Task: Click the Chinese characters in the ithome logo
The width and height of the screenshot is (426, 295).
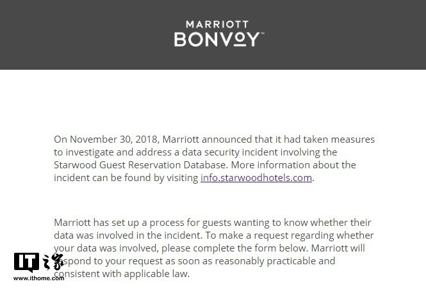Action: (53, 262)
